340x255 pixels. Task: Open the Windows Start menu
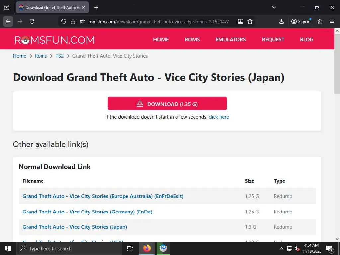[x=8, y=248]
